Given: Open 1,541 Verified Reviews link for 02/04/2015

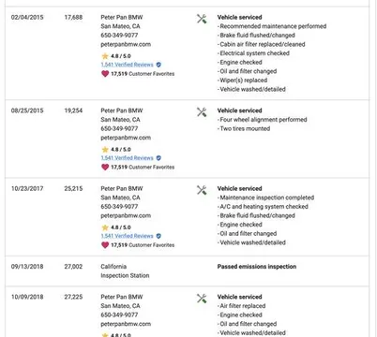Looking at the screenshot, I should pyautogui.click(x=127, y=65).
